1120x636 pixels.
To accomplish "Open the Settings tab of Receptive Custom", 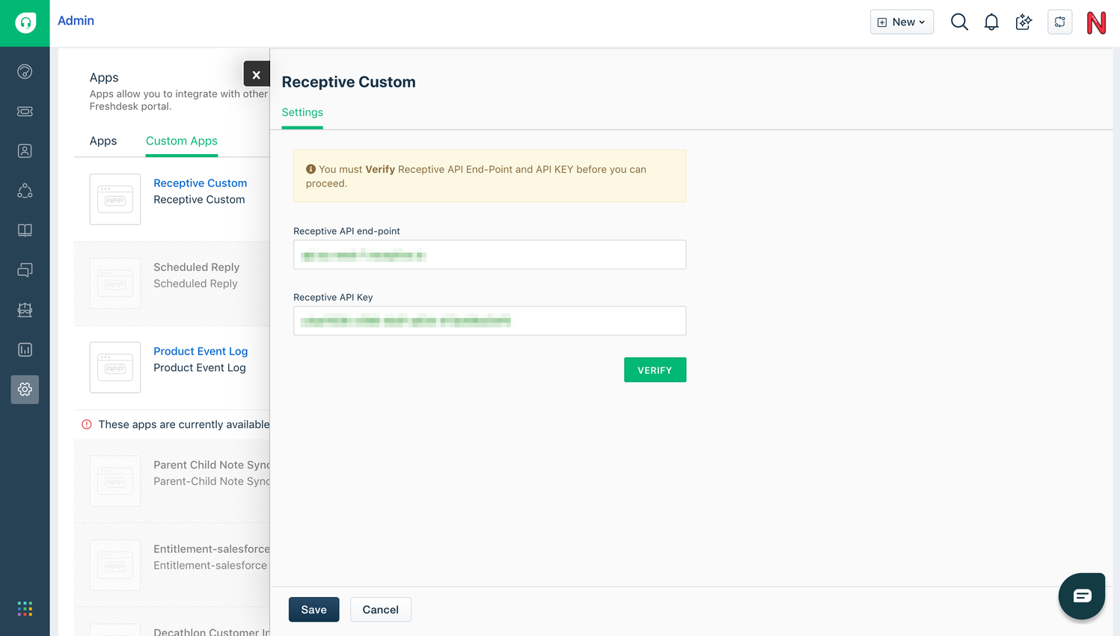I will tap(302, 112).
